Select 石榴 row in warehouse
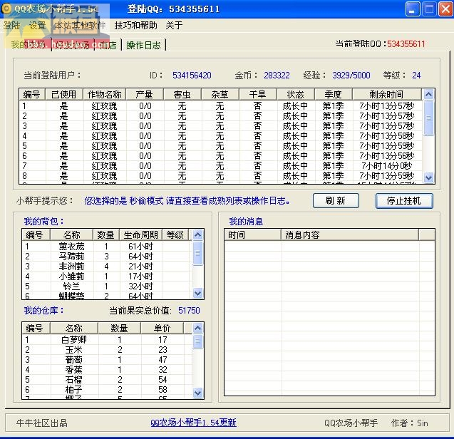The height and width of the screenshot is (439, 454). click(107, 380)
